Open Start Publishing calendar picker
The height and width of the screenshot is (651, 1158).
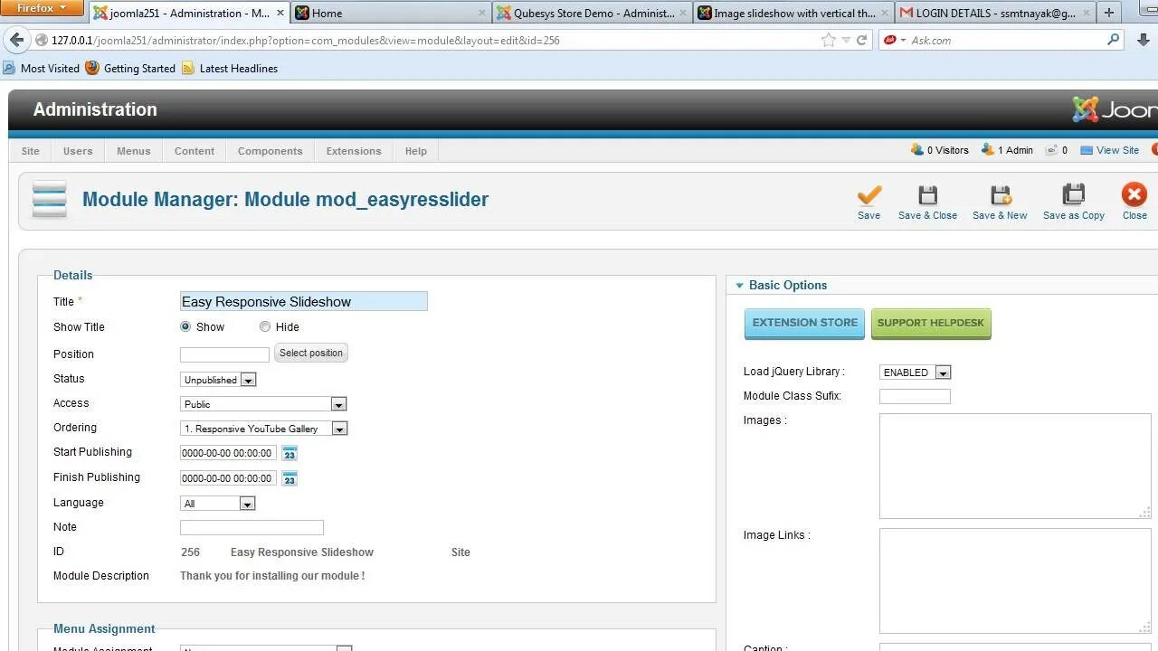289,454
